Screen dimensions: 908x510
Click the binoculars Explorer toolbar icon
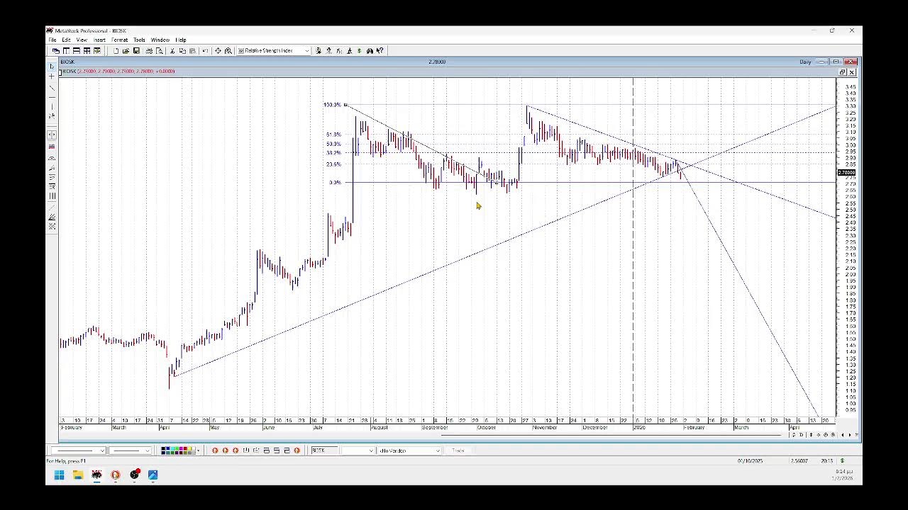tap(370, 51)
